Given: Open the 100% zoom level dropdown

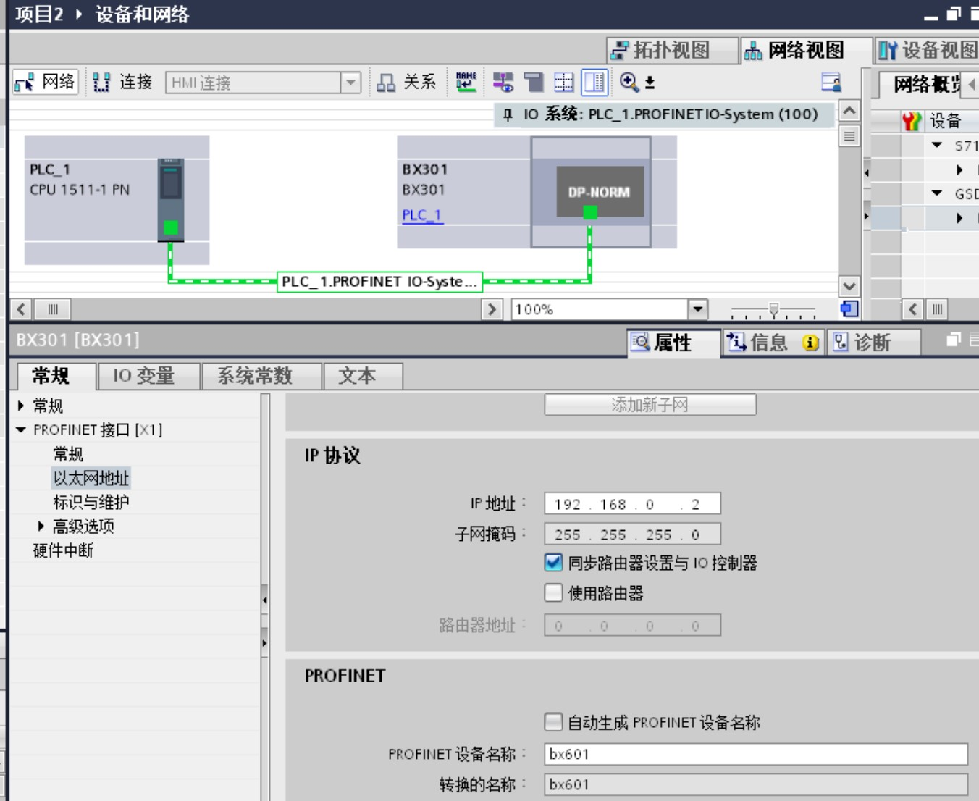Looking at the screenshot, I should coord(697,310).
